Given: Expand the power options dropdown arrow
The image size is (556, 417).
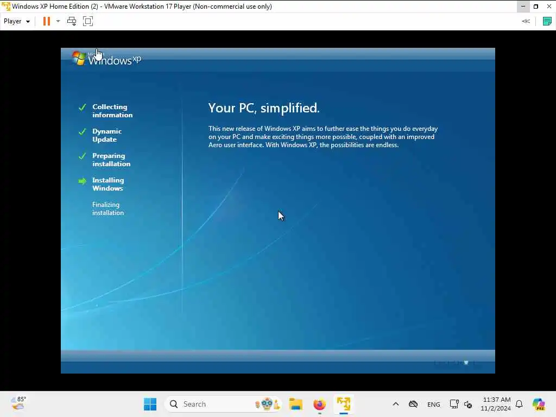Looking at the screenshot, I should pyautogui.click(x=58, y=21).
